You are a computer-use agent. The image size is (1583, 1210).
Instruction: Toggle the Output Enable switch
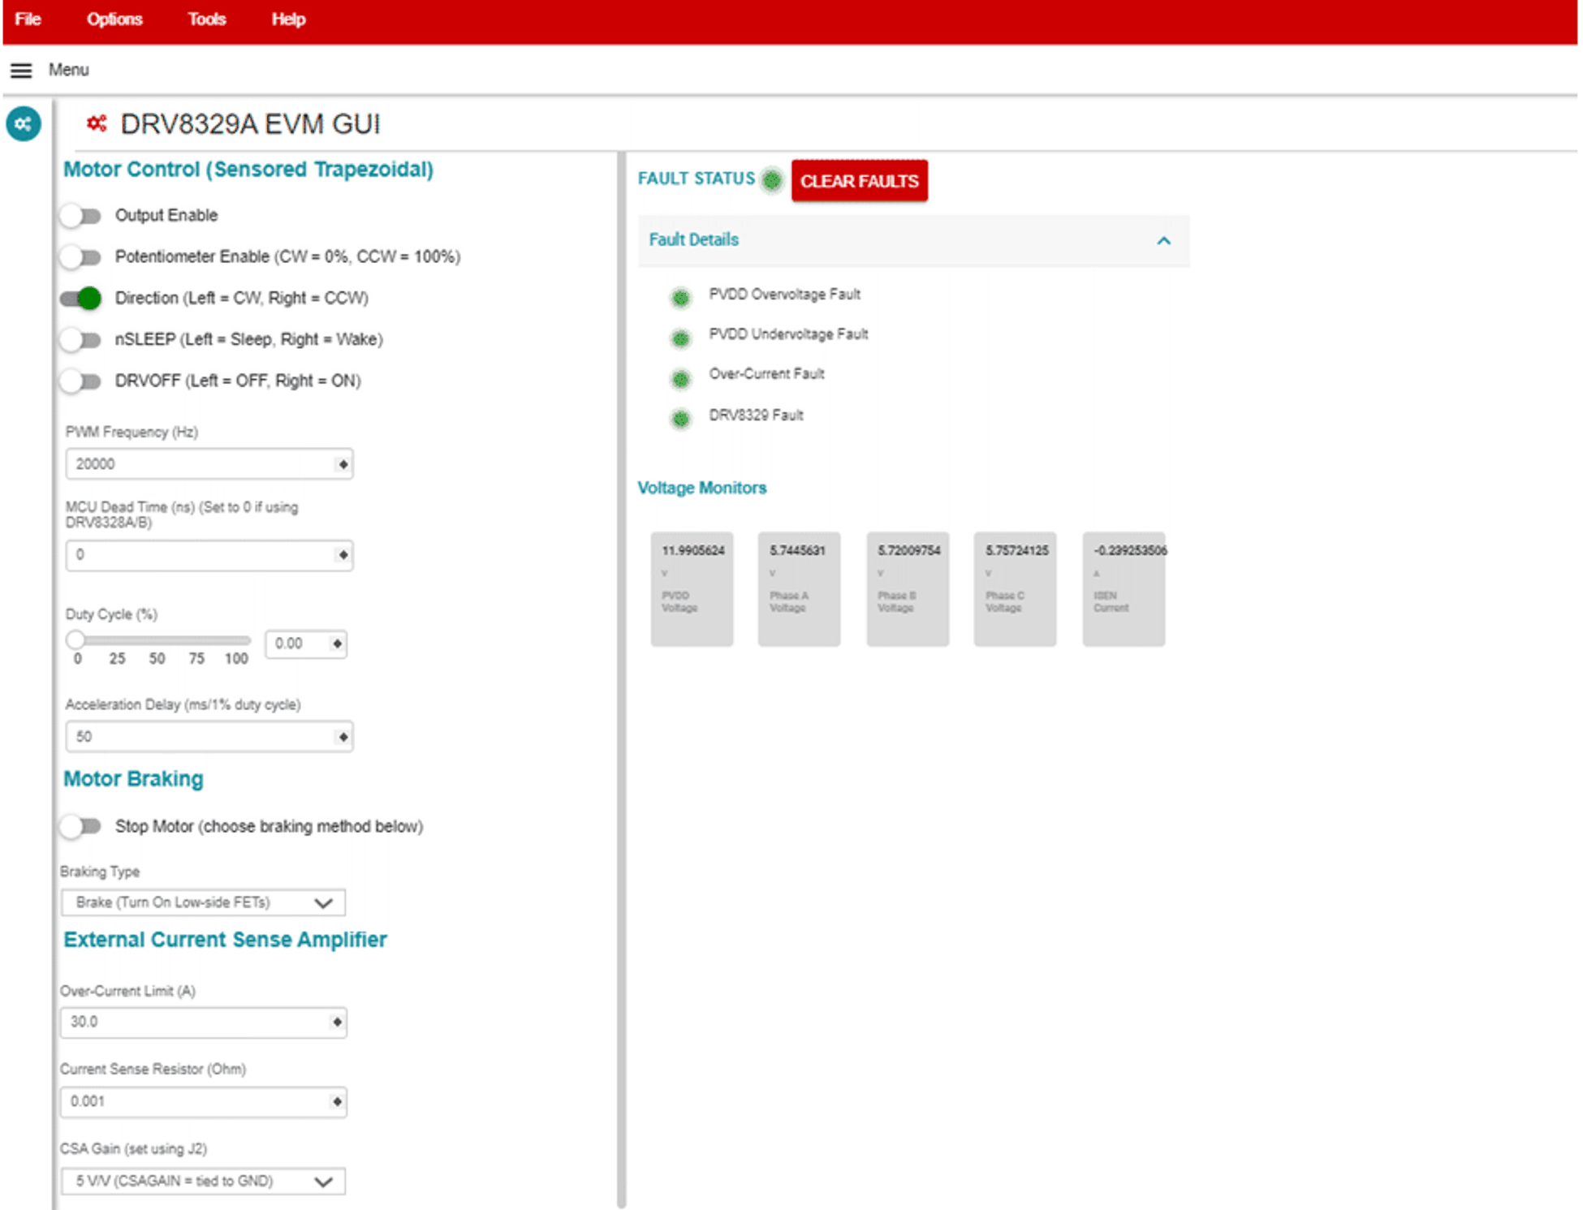[x=81, y=216]
